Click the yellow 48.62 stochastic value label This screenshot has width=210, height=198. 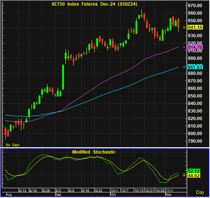pyautogui.click(x=194, y=175)
